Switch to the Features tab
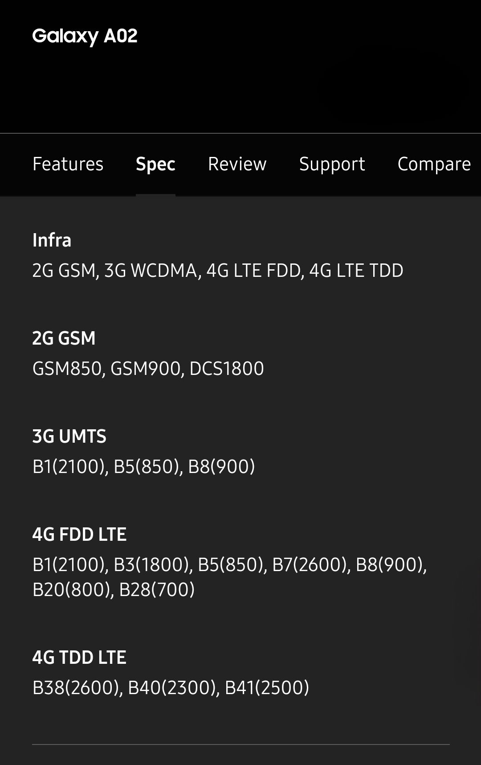 (68, 164)
